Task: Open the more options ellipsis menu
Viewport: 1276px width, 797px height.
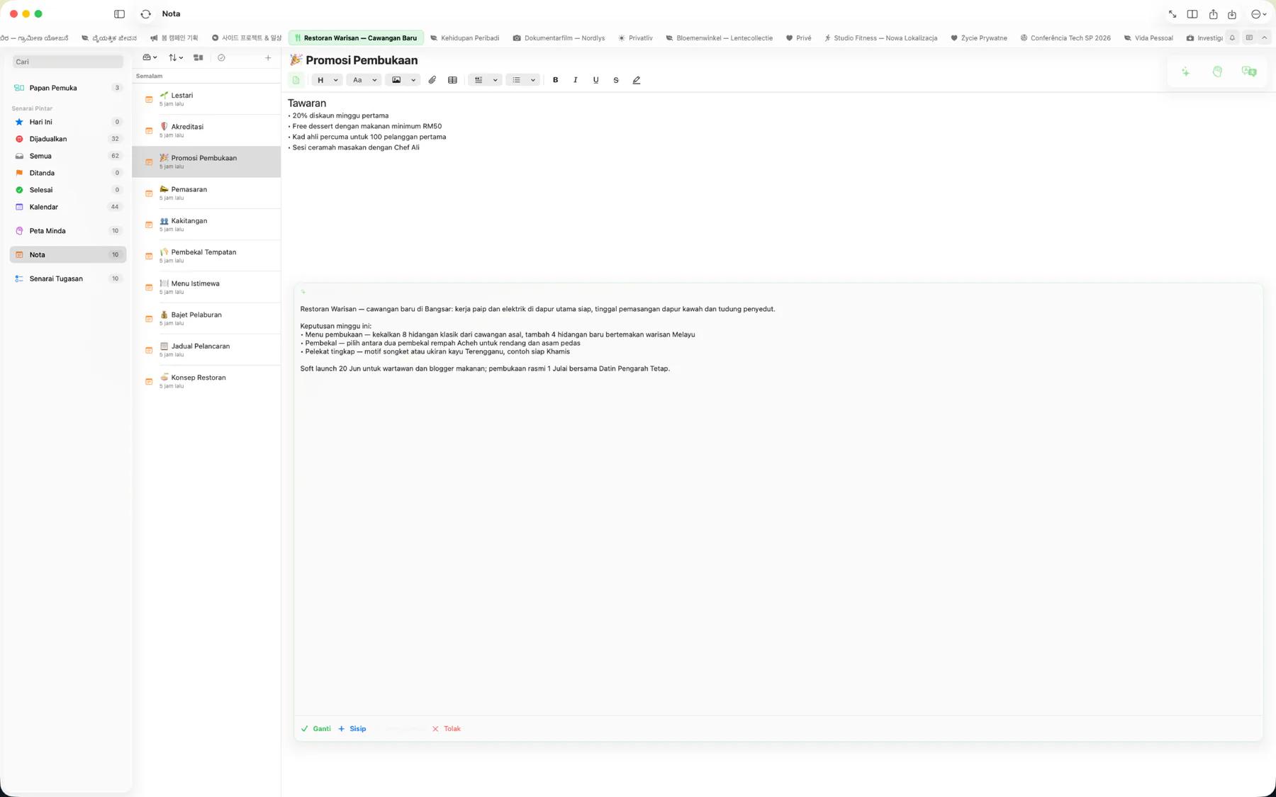Action: coord(1258,14)
